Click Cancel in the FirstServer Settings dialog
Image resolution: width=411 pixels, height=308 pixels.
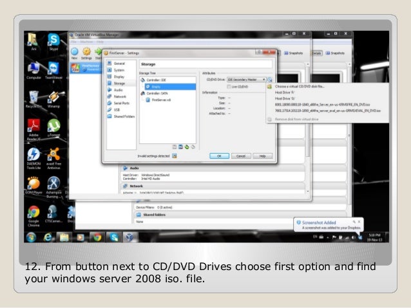(241, 156)
